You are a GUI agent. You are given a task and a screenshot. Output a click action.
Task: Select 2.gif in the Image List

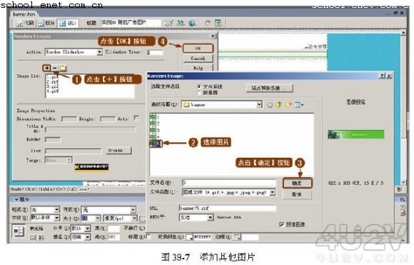pyautogui.click(x=52, y=81)
